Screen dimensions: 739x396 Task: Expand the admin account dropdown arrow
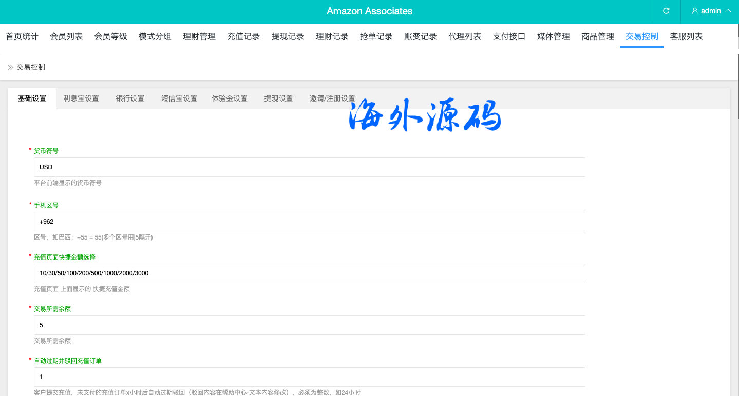728,11
